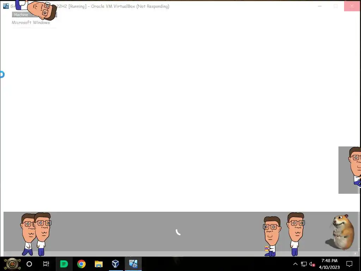
Task: Open the Action Center notifications icon
Action: tap(349, 264)
